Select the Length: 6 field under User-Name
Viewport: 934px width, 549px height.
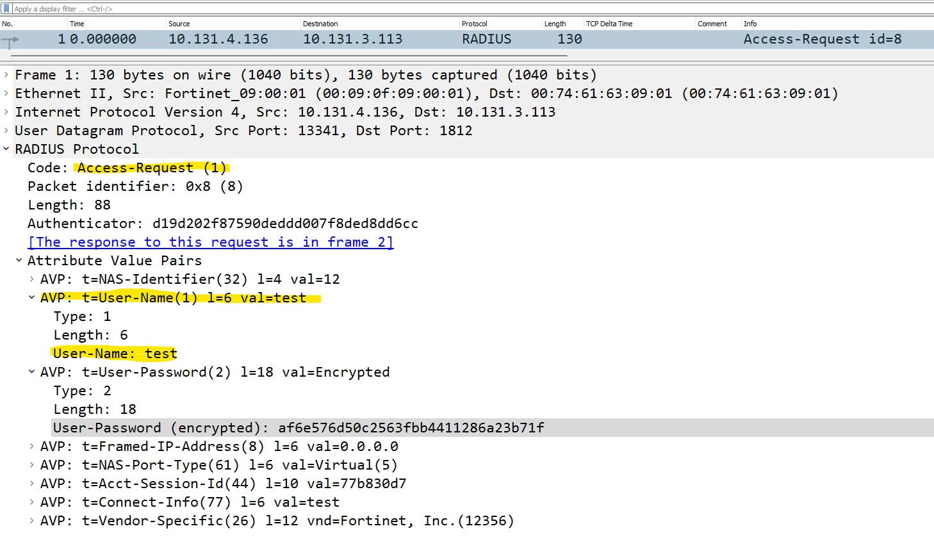[x=90, y=335]
